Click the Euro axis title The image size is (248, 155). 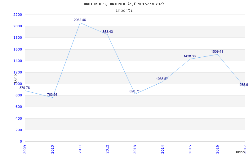[x=15, y=78]
